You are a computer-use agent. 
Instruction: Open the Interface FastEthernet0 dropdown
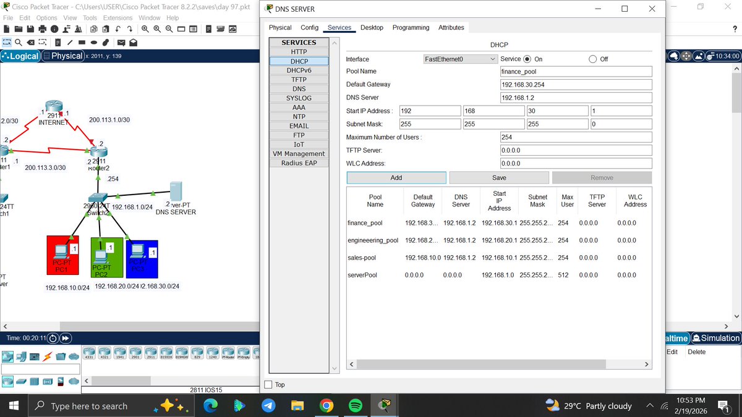click(x=460, y=59)
